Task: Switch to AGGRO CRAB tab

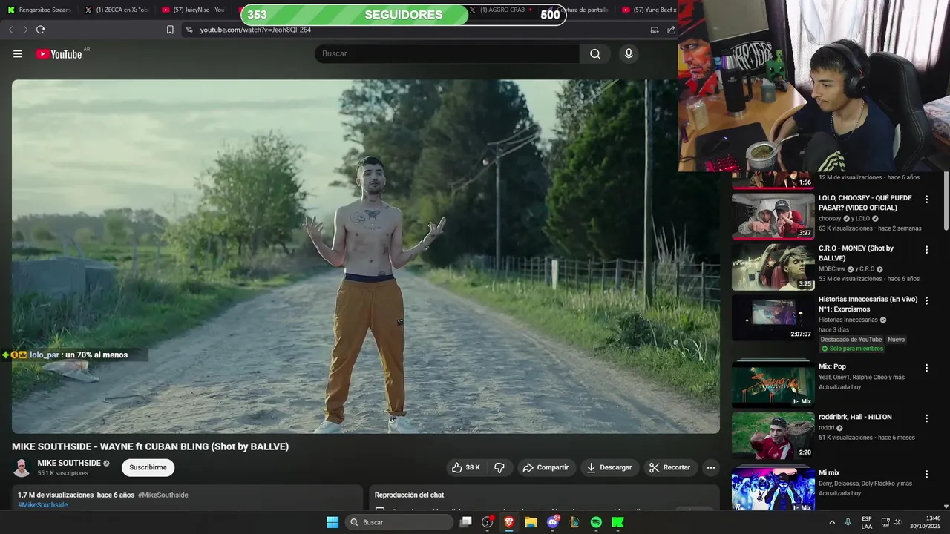Action: [x=502, y=10]
